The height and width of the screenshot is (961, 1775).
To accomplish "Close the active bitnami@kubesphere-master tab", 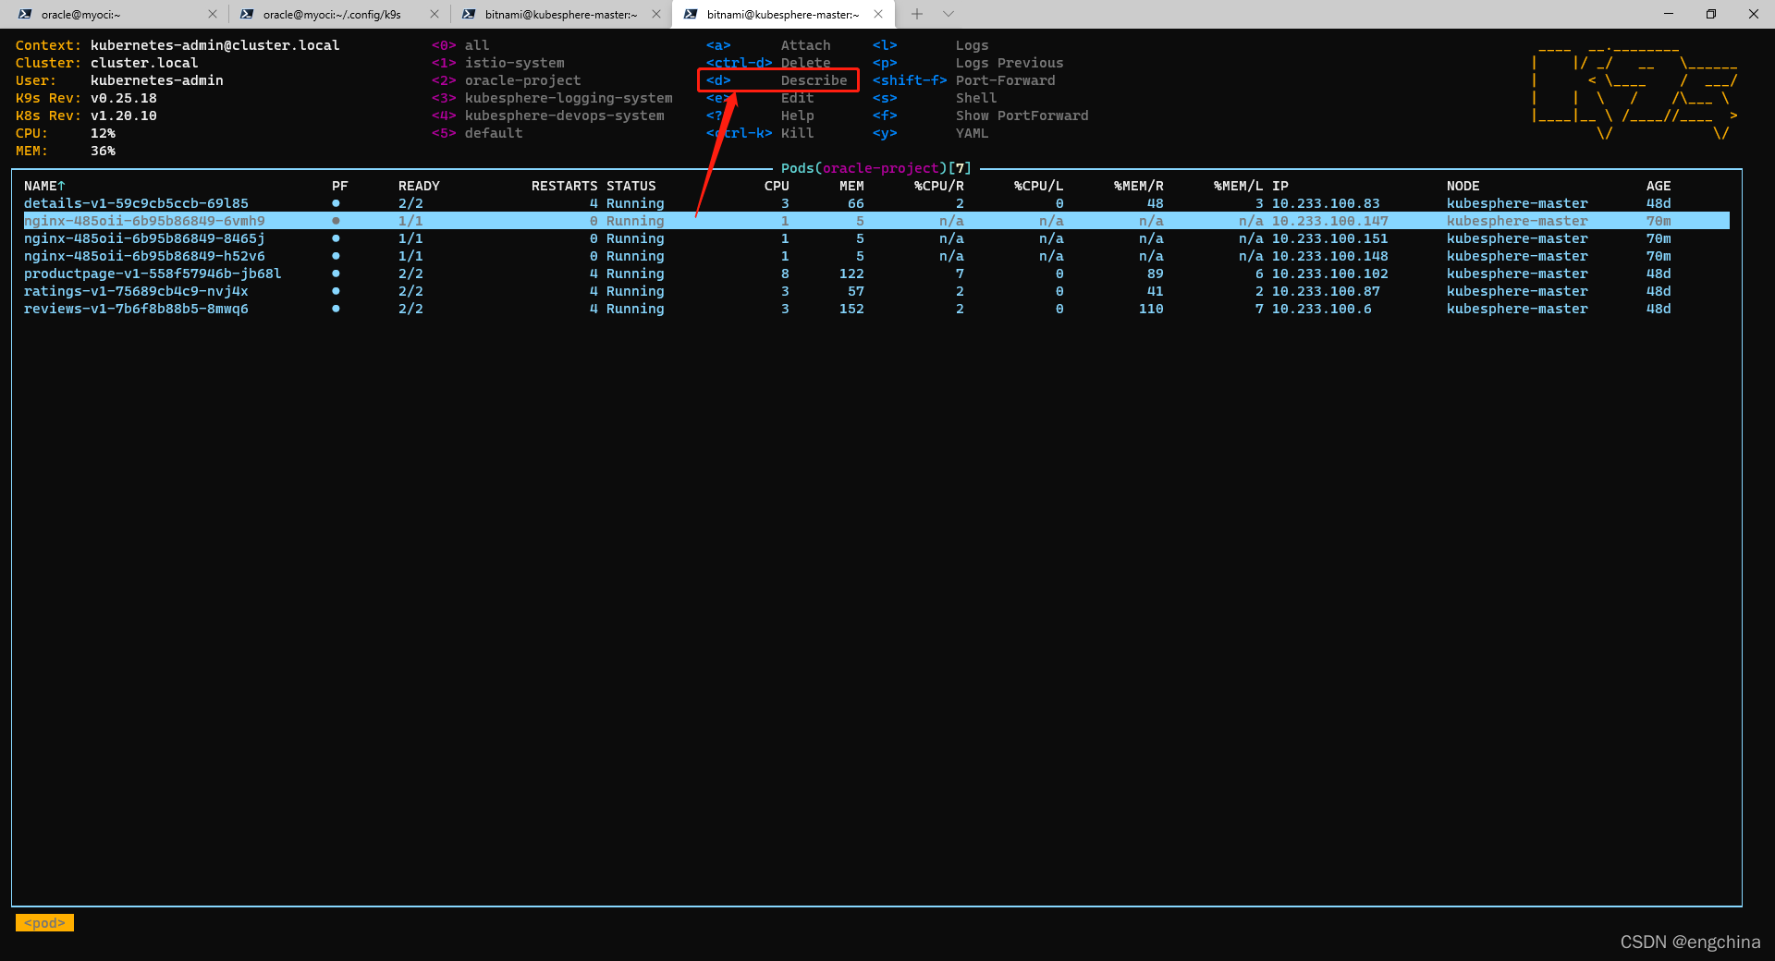I will tap(878, 14).
